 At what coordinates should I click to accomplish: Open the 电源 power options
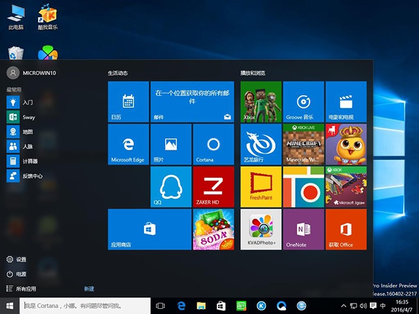21,274
